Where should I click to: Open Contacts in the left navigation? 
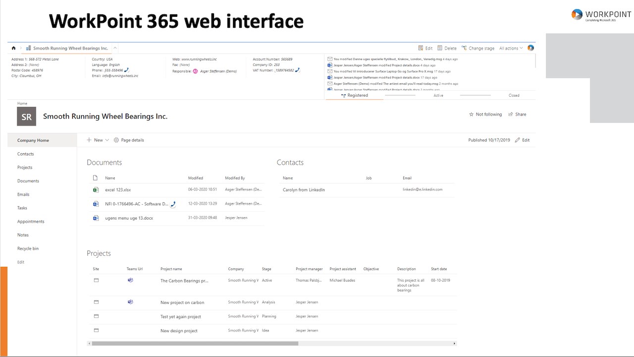[x=26, y=154]
